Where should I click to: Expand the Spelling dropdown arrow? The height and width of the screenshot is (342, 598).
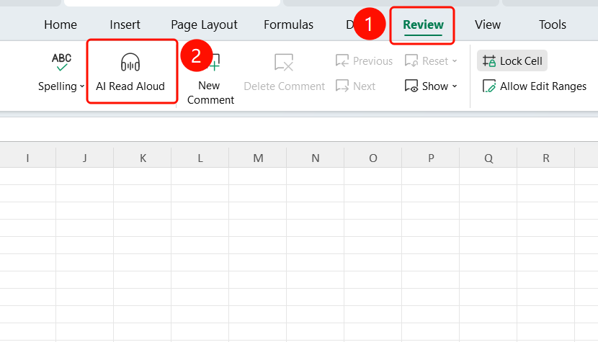click(x=82, y=86)
